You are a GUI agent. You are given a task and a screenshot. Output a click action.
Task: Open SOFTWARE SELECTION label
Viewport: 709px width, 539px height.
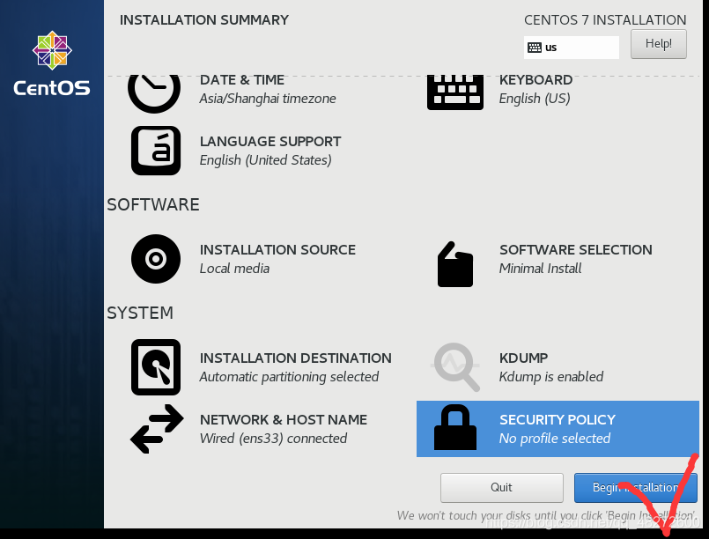click(576, 249)
